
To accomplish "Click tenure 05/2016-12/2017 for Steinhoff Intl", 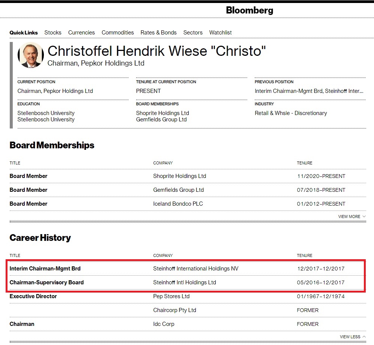I will pos(321,282).
